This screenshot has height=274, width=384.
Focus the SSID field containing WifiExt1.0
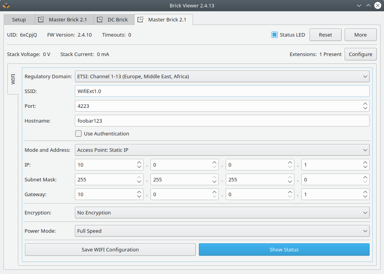222,91
